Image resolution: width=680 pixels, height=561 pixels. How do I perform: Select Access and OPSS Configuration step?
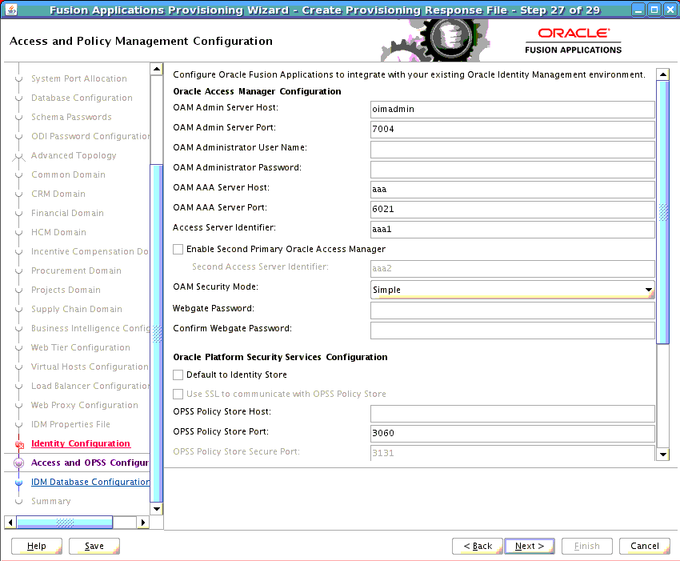[x=90, y=463]
